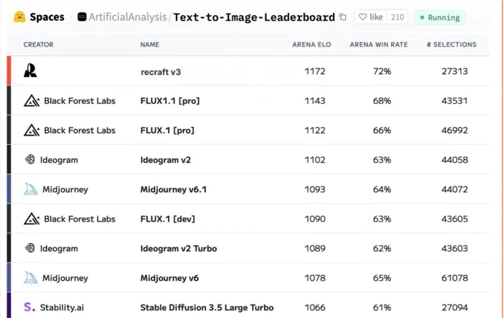Click the Stability.ai logo icon
504x318 pixels.
tap(28, 307)
